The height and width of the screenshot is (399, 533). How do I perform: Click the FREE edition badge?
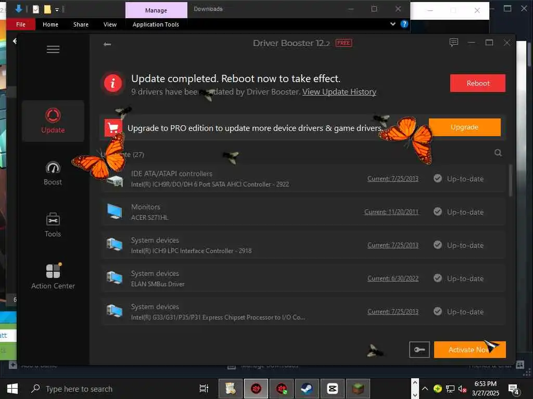[344, 43]
